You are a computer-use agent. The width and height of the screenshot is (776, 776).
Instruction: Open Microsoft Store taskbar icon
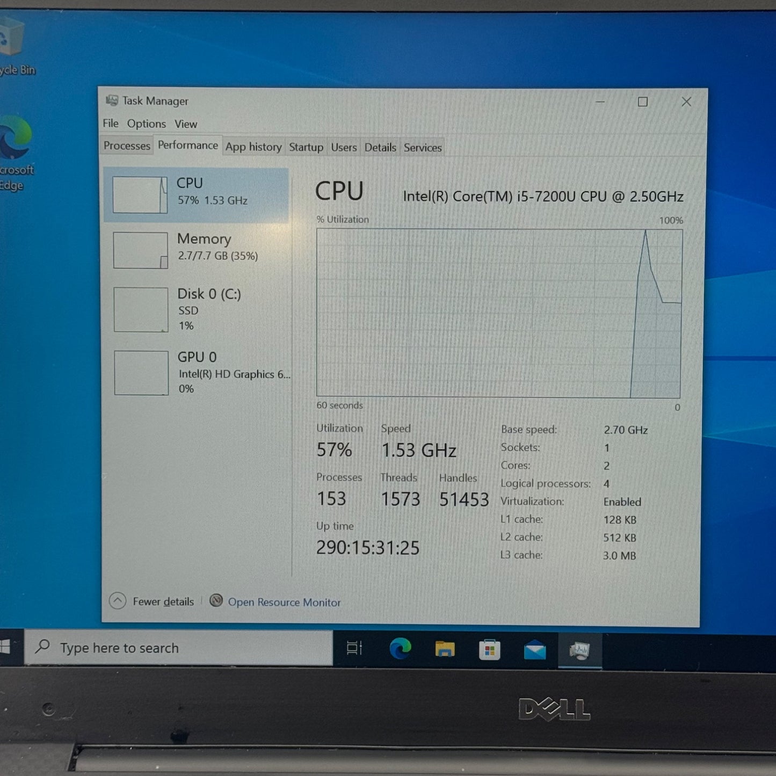pos(489,650)
